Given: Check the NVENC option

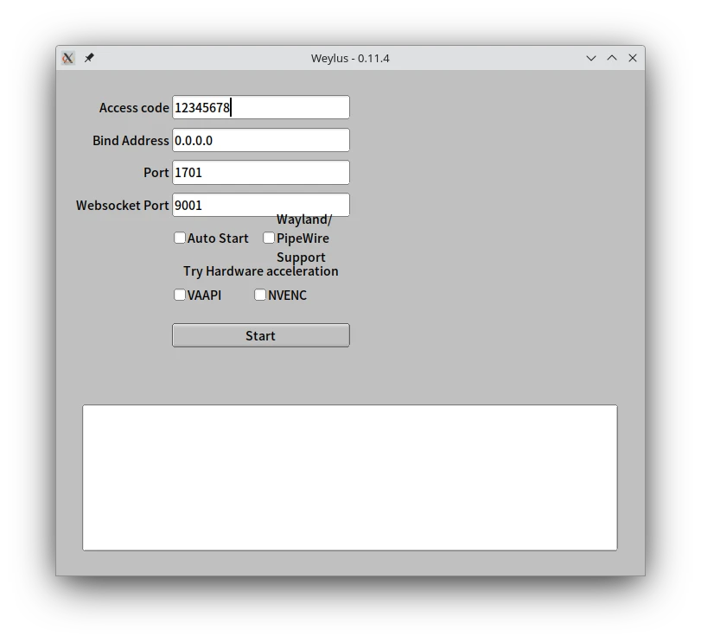Looking at the screenshot, I should (260, 295).
